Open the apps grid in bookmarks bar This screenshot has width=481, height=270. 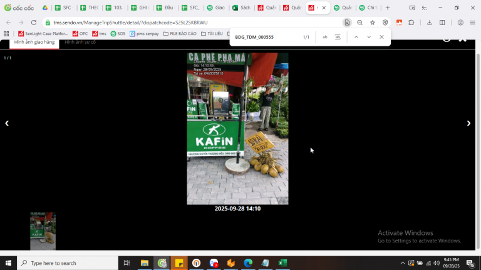pos(6,34)
